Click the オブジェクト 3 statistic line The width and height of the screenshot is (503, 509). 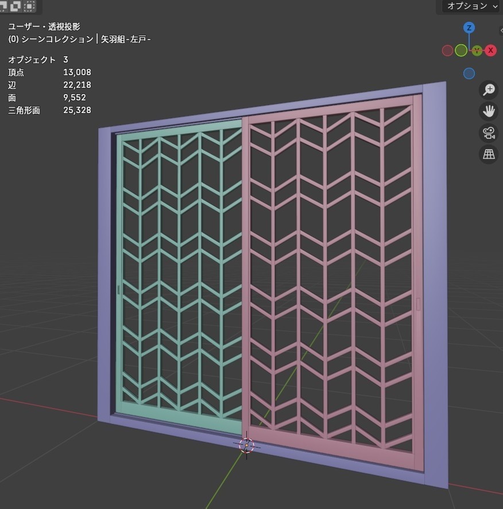38,60
